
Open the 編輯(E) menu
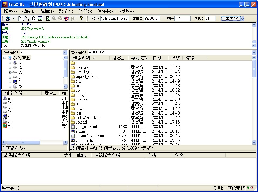point(28,11)
